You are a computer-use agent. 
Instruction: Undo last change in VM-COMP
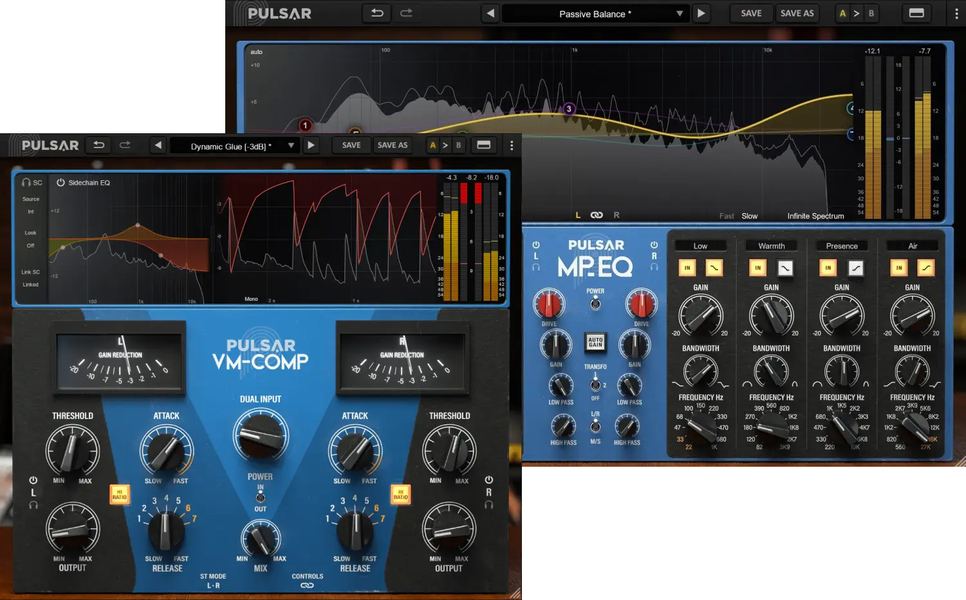(x=98, y=145)
